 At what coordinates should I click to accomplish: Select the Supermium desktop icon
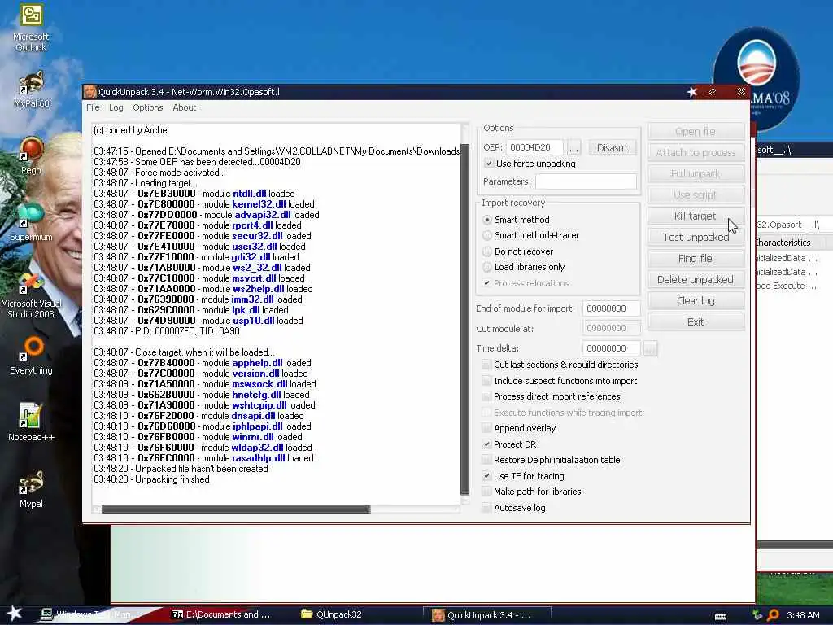31,222
